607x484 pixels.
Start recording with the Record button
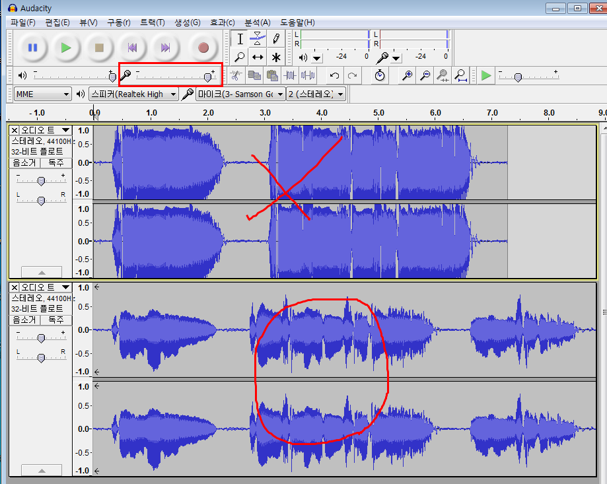[x=203, y=48]
